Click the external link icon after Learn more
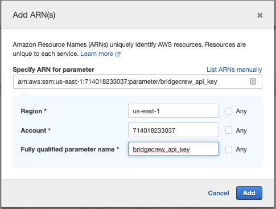The image size is (276, 209). click(118, 54)
